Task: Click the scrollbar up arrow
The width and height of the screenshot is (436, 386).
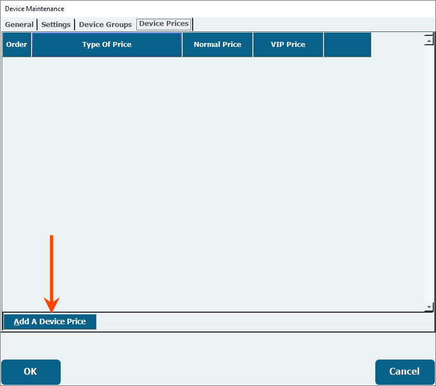Action: pos(429,41)
